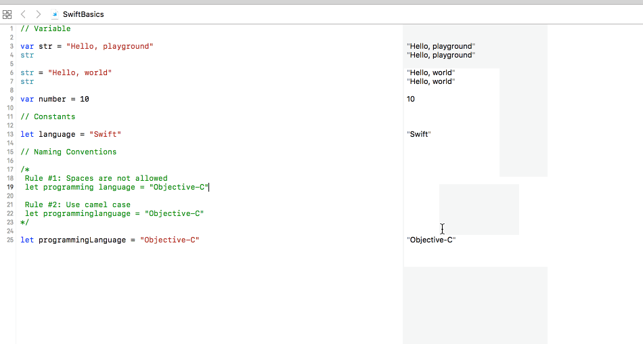This screenshot has width=643, height=344.
Task: Go back with the left chevron
Action: tap(24, 14)
